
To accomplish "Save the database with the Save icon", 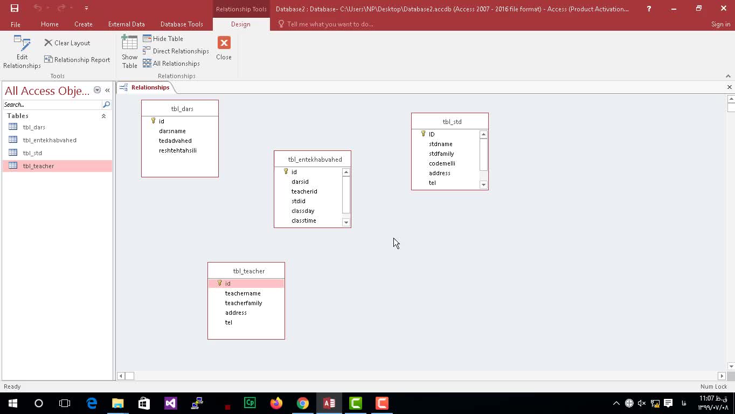I will [15, 8].
